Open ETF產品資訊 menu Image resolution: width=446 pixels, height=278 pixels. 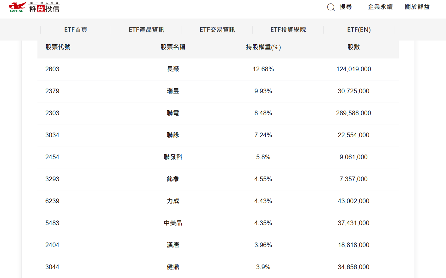click(x=146, y=30)
